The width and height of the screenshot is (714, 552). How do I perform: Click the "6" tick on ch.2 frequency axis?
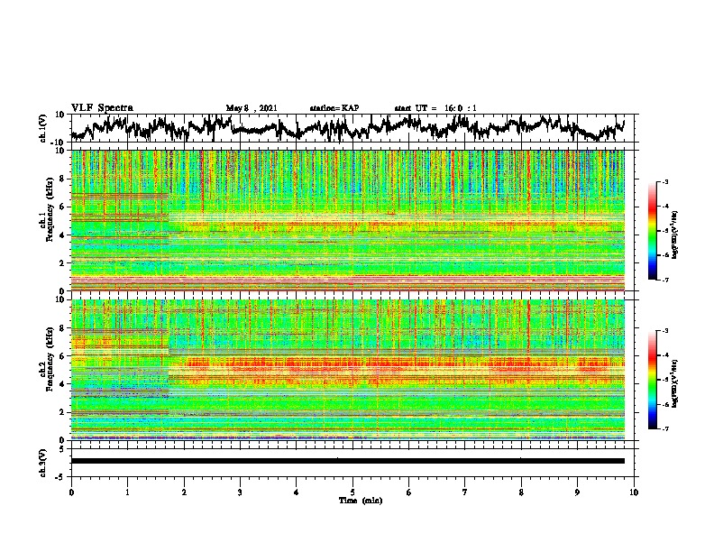(x=63, y=356)
